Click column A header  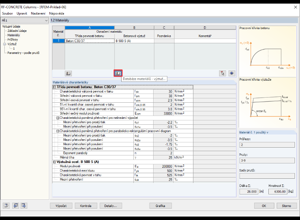(x=90, y=28)
